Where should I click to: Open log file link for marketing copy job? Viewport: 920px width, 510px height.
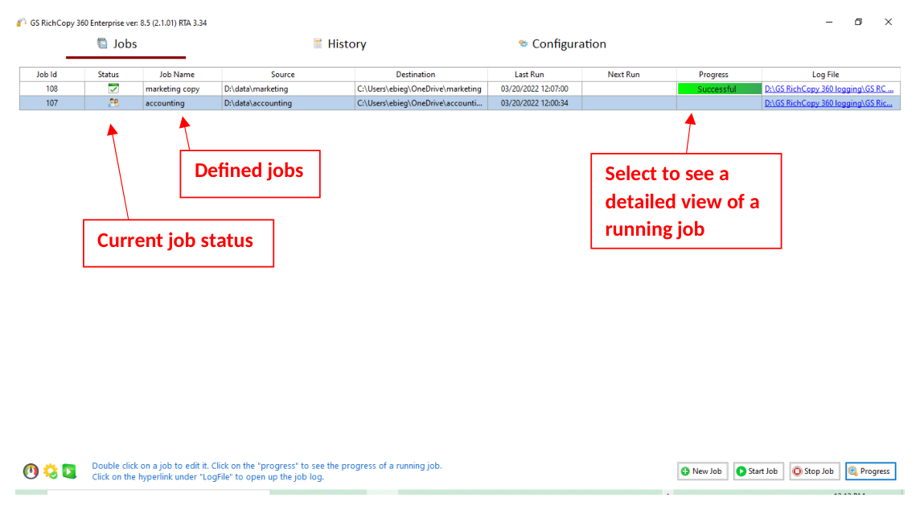coord(828,88)
